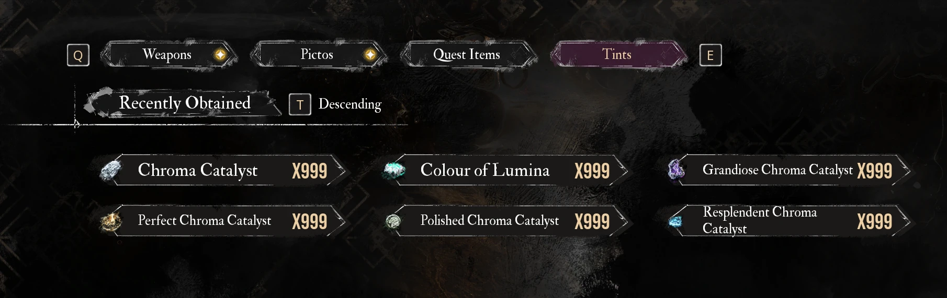Toggle the Descending sort order
Viewport: 947px width, 298px height.
click(x=350, y=104)
